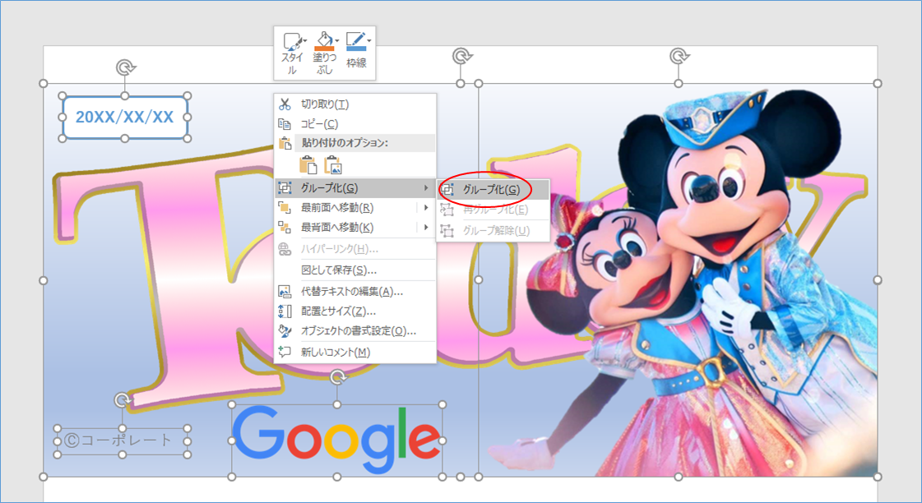The width and height of the screenshot is (922, 503).
Task: Click the Style (スタイル) icon in the mini toolbar
Action: [x=292, y=41]
